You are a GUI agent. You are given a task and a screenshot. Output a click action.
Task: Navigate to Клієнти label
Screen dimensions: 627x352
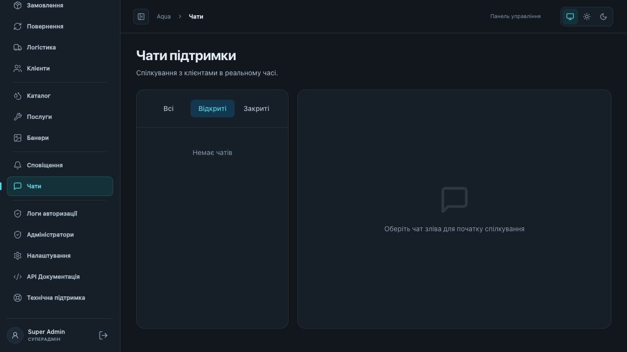point(38,68)
